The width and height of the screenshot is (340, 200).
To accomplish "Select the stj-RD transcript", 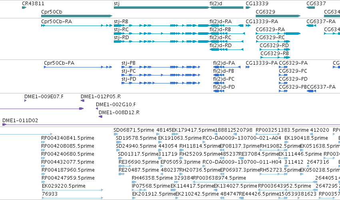I will click(x=161, y=42).
